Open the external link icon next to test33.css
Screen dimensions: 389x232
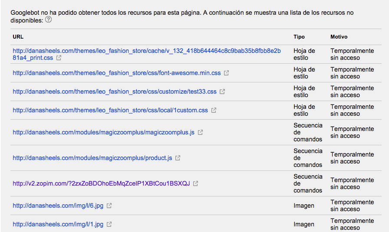point(222,91)
